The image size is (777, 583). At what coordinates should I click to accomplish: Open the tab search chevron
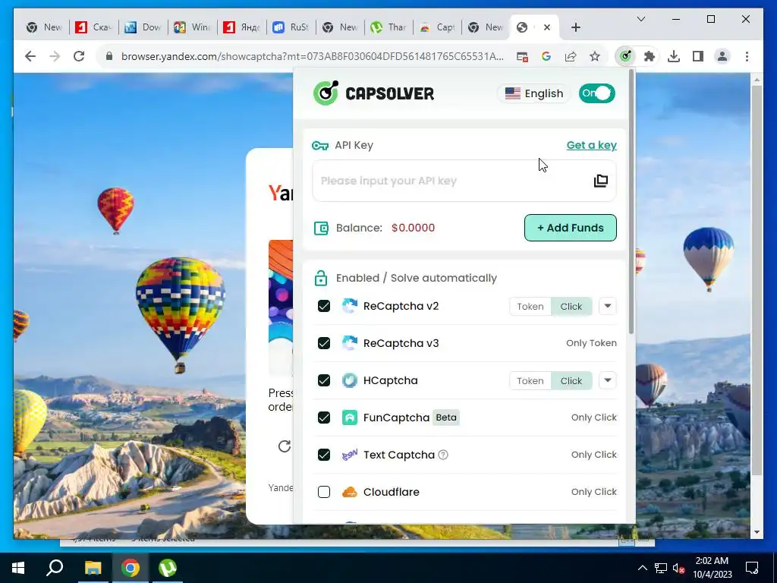click(x=640, y=19)
